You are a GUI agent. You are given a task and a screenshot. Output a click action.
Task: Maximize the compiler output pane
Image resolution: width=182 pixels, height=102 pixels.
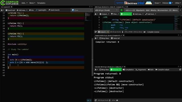(179, 35)
